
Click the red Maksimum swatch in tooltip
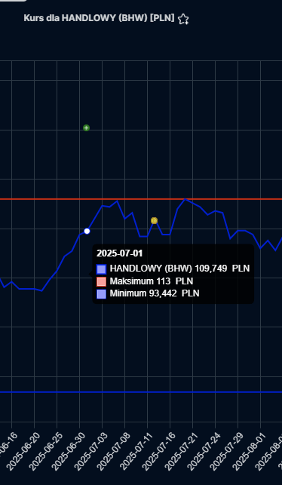pos(102,281)
